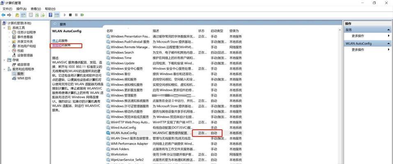Image resolution: width=393 pixels, height=164 pixels.
Task: Click the Start service play icon
Action: pos(64,15)
